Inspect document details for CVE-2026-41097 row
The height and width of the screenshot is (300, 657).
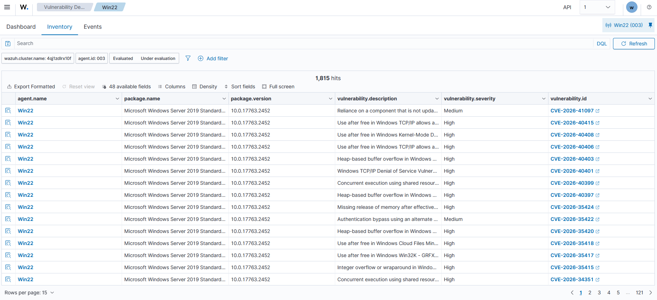[8, 111]
